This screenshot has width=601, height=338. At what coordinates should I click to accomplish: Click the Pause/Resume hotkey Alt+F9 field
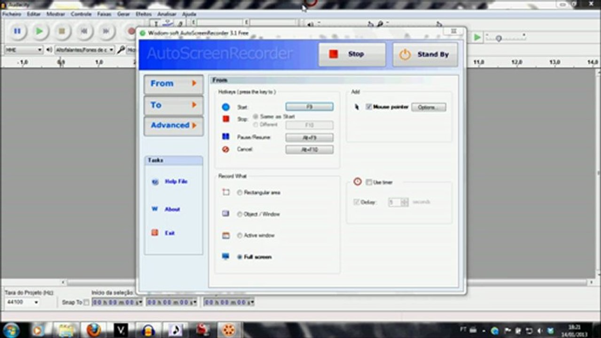(x=310, y=138)
